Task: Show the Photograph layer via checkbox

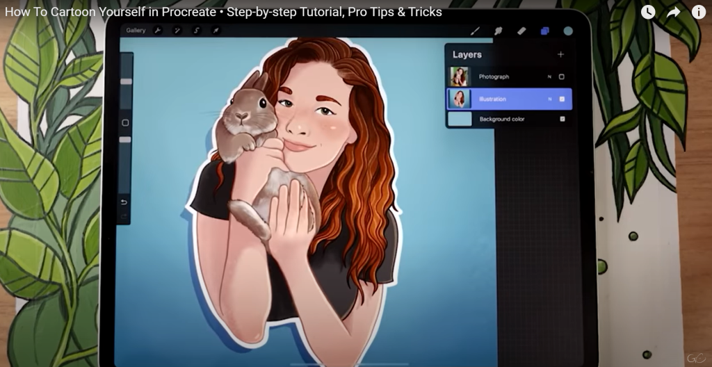Action: tap(562, 76)
